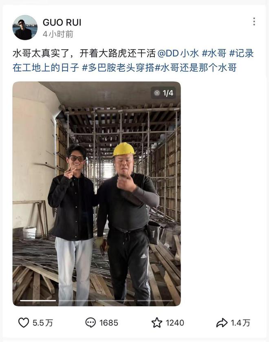
Task: Jump to fourth image progress segment
Action: click(x=155, y=300)
